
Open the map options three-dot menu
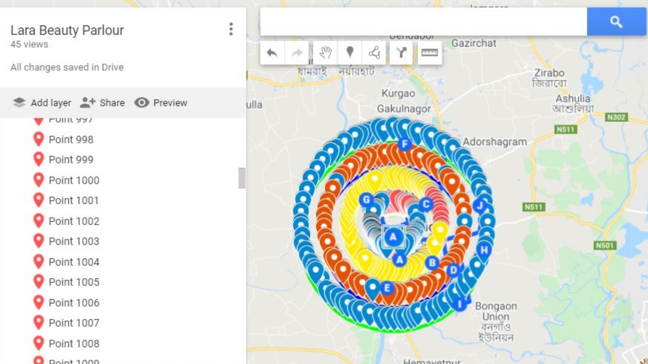pos(231,30)
